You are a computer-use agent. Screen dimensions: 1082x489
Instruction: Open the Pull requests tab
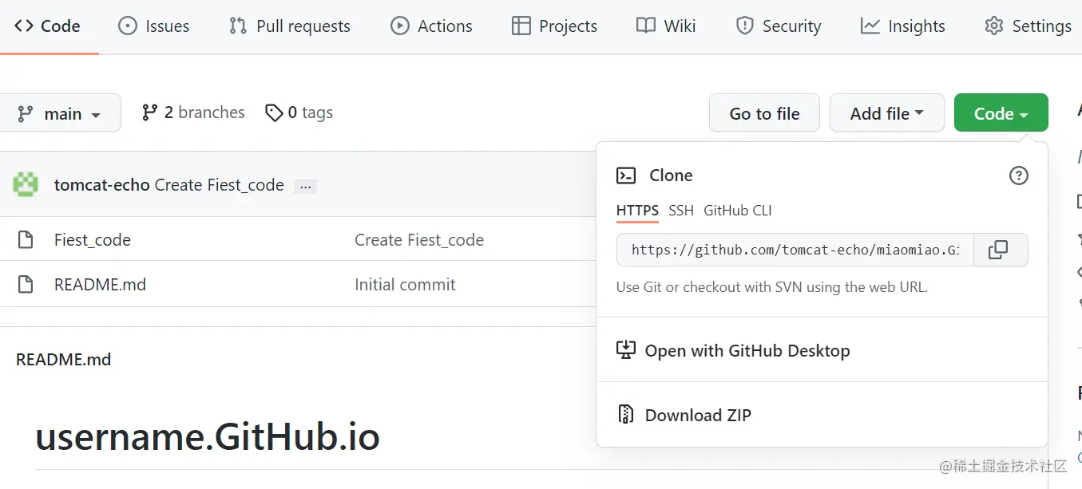289,26
